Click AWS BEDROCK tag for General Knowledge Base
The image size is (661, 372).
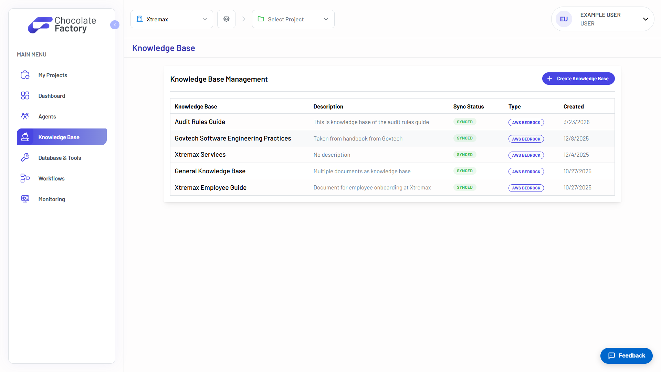click(526, 172)
